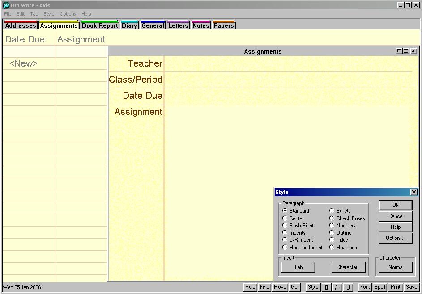Click the Move button in bottom toolbar
The width and height of the screenshot is (422, 294).
pyautogui.click(x=280, y=287)
